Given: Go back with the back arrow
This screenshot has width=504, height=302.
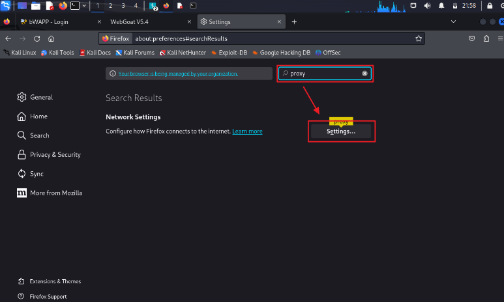Looking at the screenshot, I should pos(8,39).
